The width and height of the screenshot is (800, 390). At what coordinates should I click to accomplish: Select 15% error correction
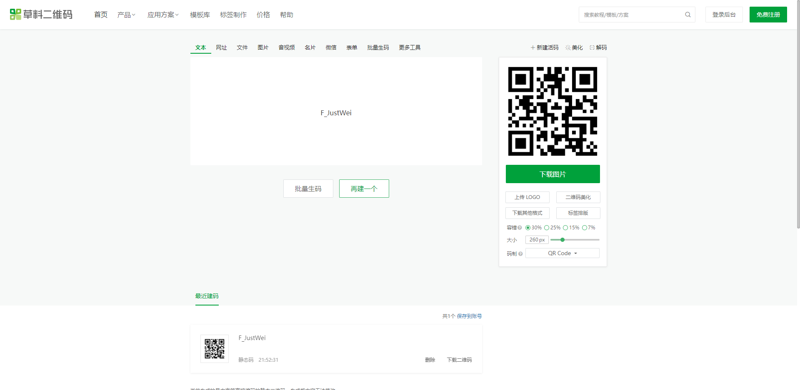(565, 228)
